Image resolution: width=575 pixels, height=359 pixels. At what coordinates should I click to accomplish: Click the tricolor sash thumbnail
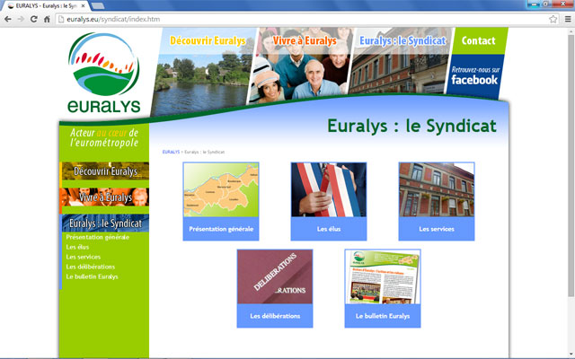(x=329, y=189)
